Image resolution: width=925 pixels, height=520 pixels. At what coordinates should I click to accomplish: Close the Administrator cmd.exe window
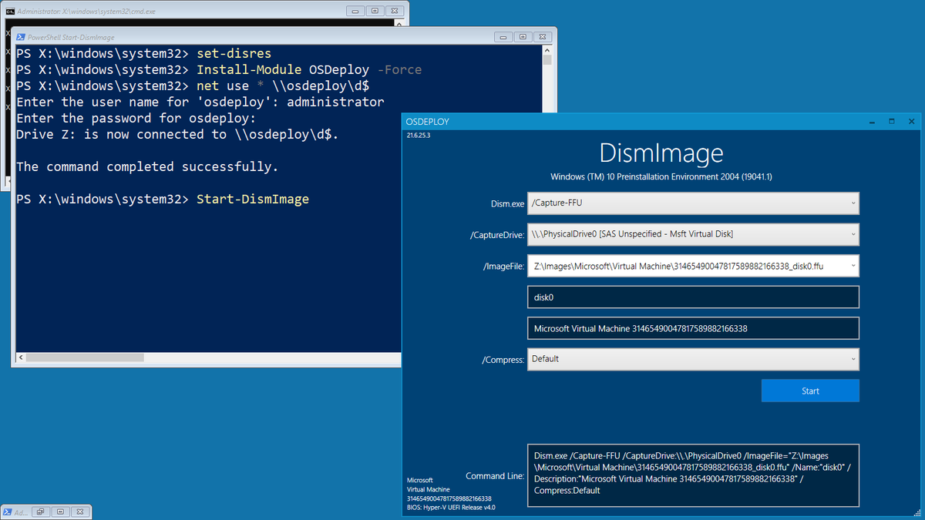[395, 11]
